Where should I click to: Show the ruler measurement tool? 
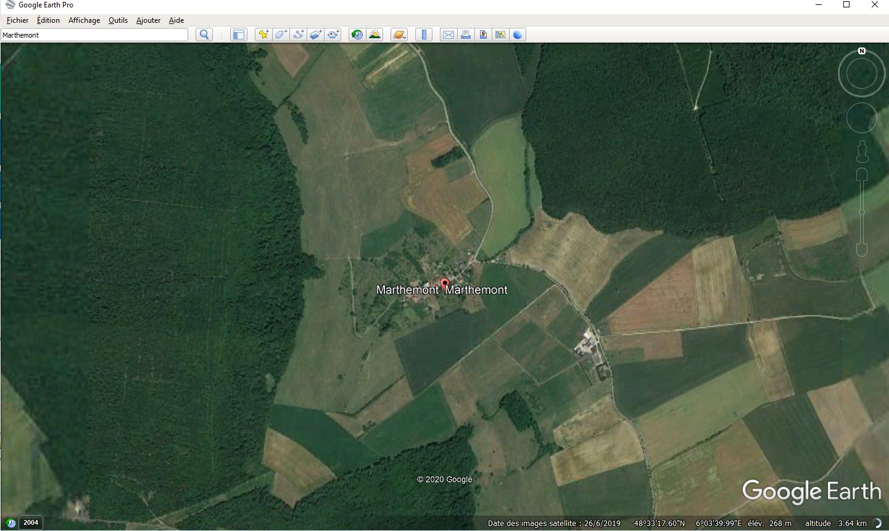click(424, 35)
